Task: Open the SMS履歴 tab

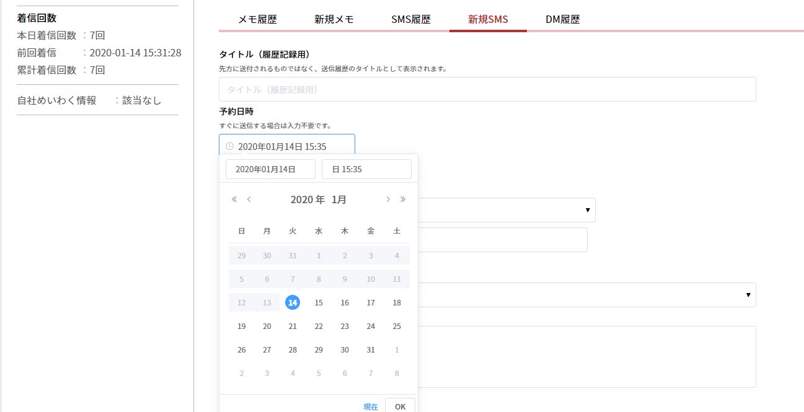Action: 411,19
